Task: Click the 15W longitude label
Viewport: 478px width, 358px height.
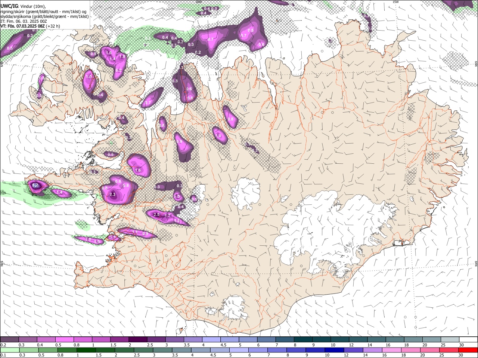Action: point(395,2)
